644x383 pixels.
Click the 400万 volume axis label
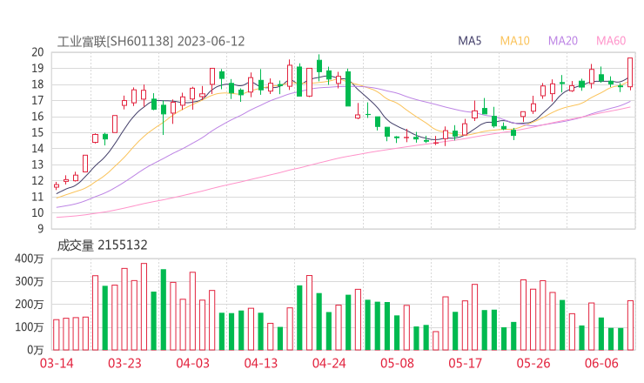point(30,259)
